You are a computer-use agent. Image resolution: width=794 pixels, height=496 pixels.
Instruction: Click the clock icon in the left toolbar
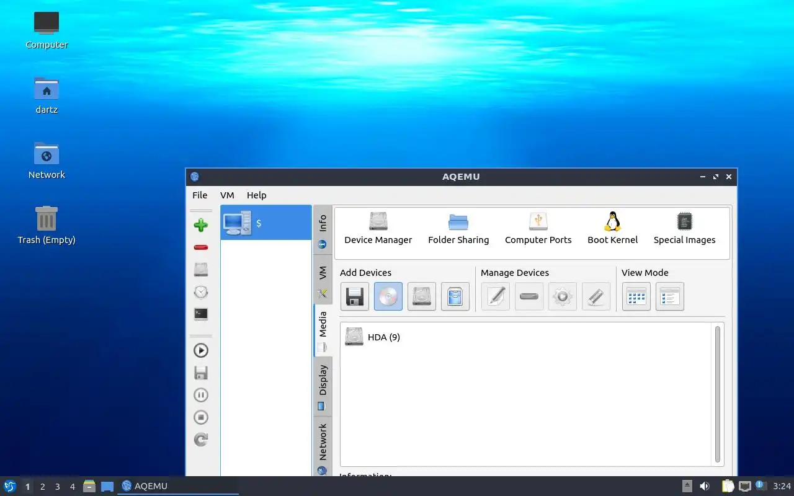tap(200, 292)
